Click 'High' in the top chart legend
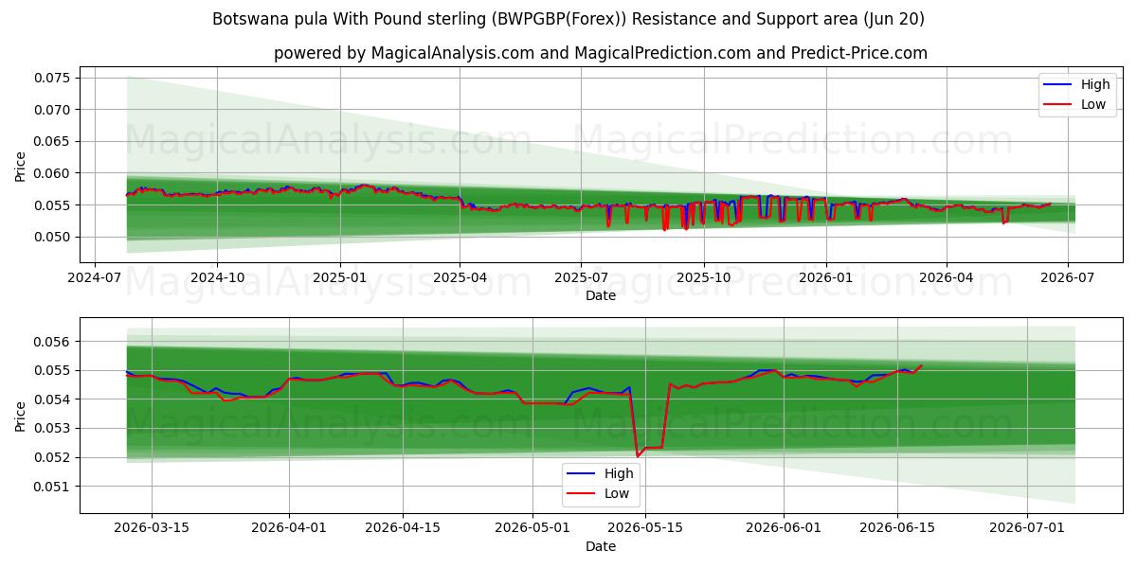This screenshot has width=1137, height=568. (1095, 84)
